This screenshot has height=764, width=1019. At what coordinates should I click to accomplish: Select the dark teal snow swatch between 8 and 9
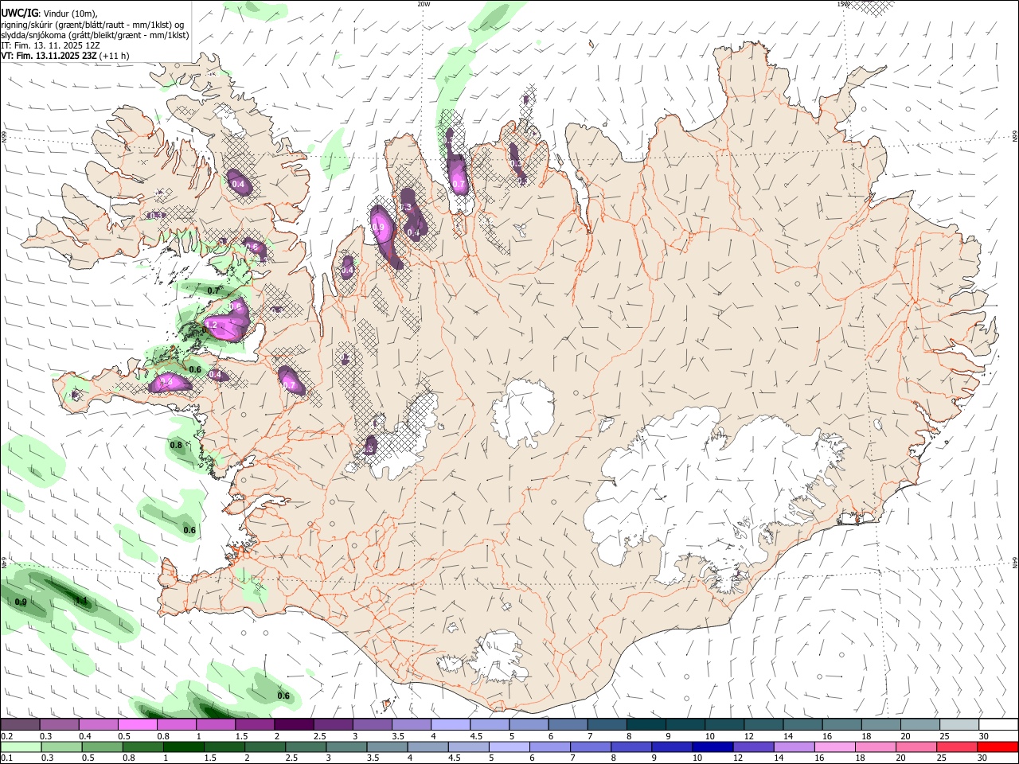click(645, 725)
